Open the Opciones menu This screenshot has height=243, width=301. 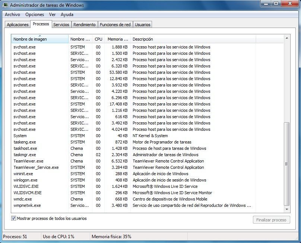coord(35,15)
